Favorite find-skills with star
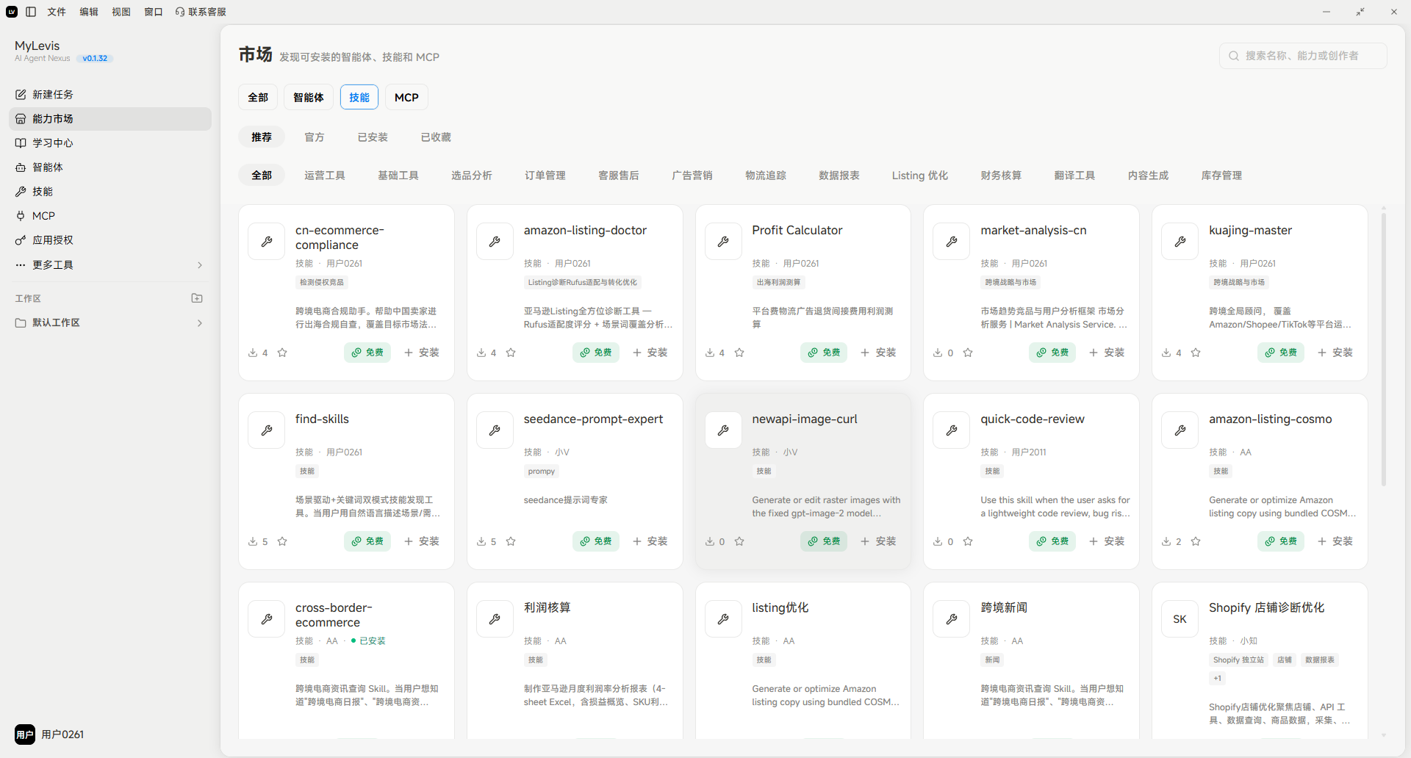 (282, 541)
